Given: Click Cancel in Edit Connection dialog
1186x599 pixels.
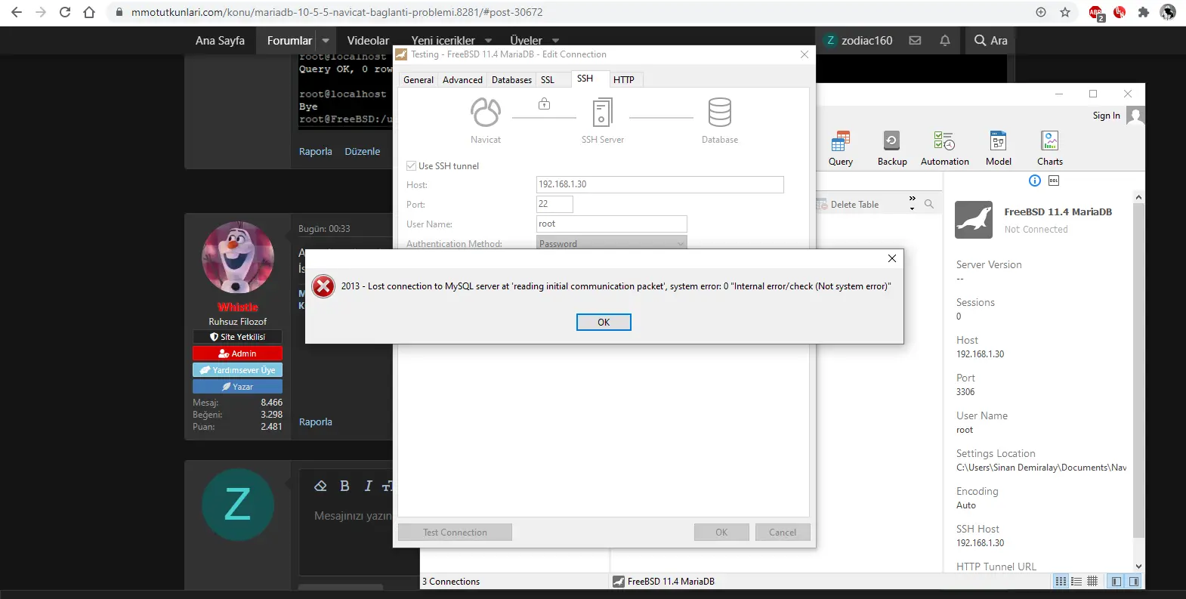Looking at the screenshot, I should (783, 533).
